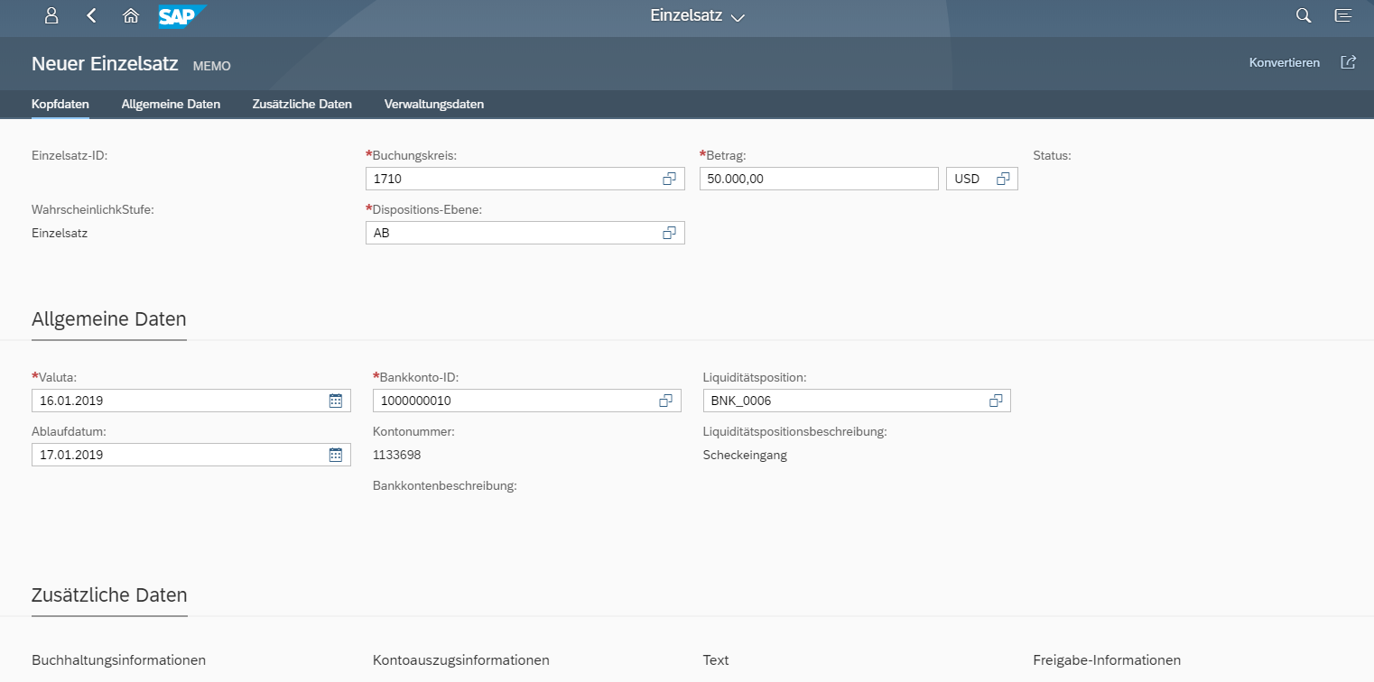Open calendar picker for Ablaufdatum
The image size is (1374, 682).
[335, 455]
